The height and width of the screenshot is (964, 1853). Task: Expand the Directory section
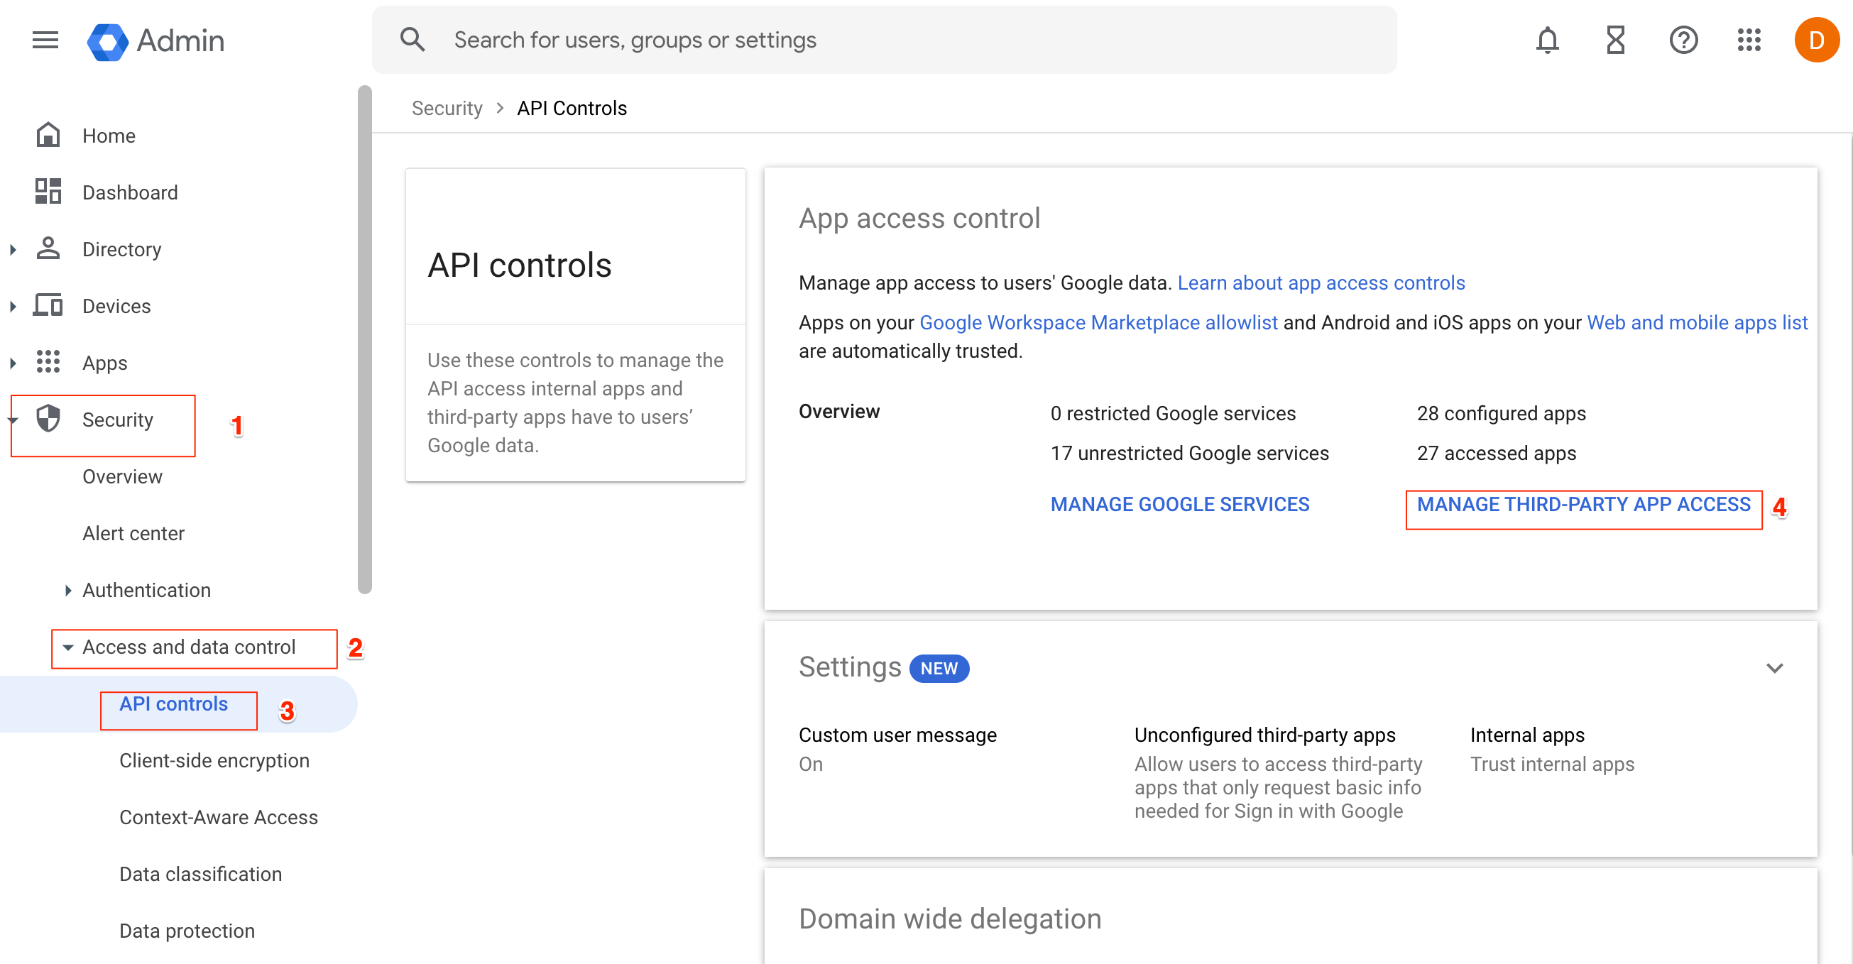click(x=12, y=248)
